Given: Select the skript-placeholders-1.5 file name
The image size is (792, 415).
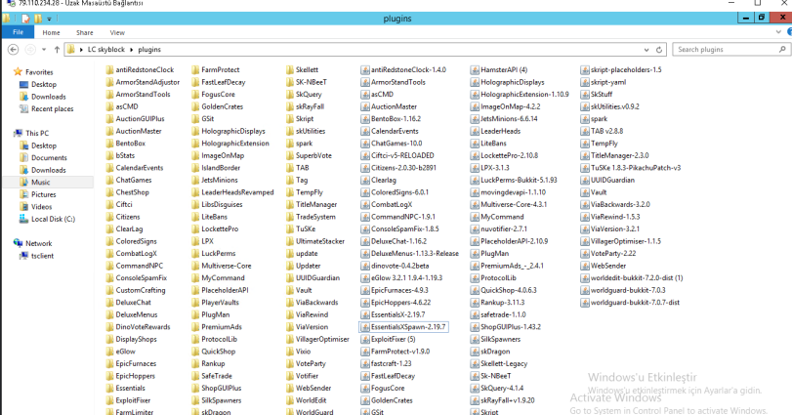Looking at the screenshot, I should (626, 69).
